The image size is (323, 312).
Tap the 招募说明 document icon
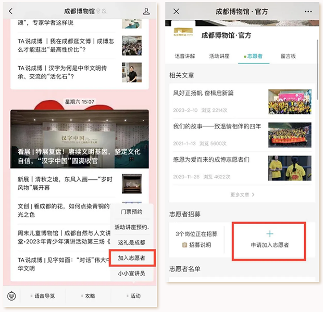tap(184, 245)
